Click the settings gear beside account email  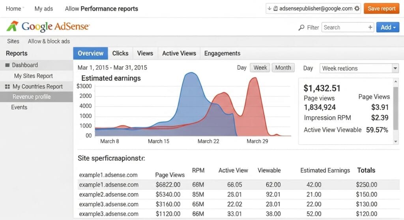pos(357,9)
